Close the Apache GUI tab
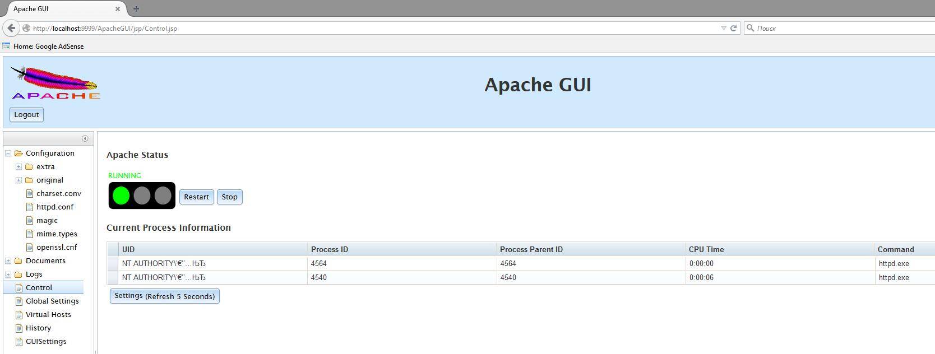The image size is (935, 354). pyautogui.click(x=118, y=9)
